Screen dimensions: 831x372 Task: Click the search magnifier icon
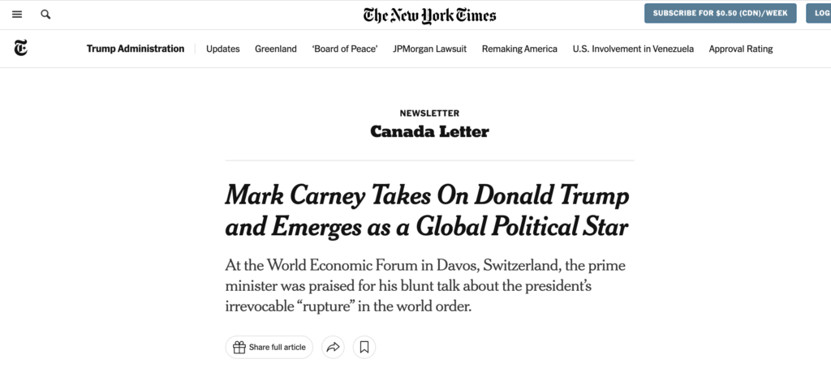coord(45,15)
